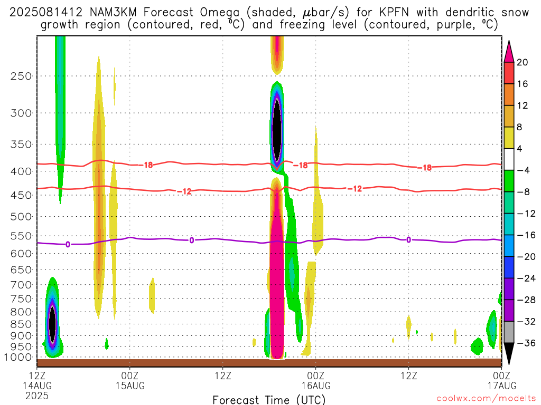This screenshot has height=405, width=541.
Task: Select the 600 pressure level label
Action: click(21, 254)
